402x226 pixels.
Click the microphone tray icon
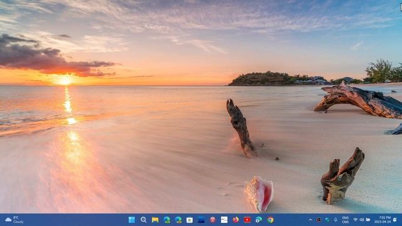click(x=335, y=220)
